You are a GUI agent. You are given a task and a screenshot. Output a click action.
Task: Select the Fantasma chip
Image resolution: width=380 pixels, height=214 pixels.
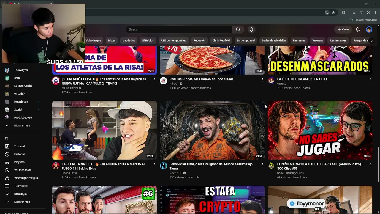click(299, 40)
